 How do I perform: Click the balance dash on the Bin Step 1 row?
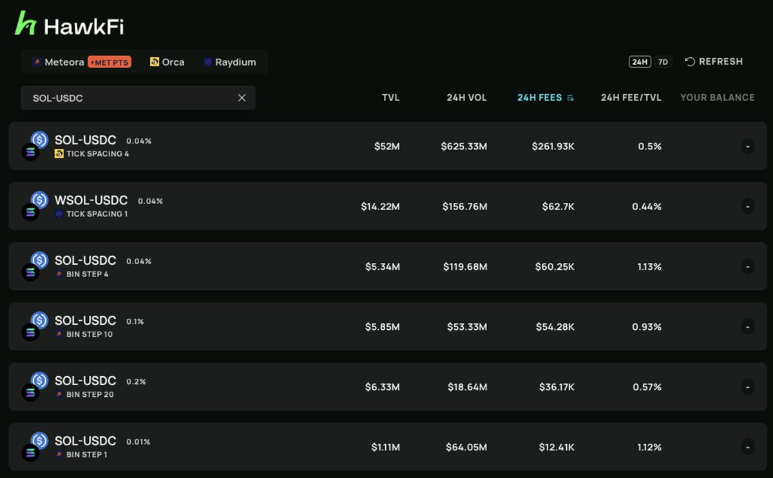point(747,446)
